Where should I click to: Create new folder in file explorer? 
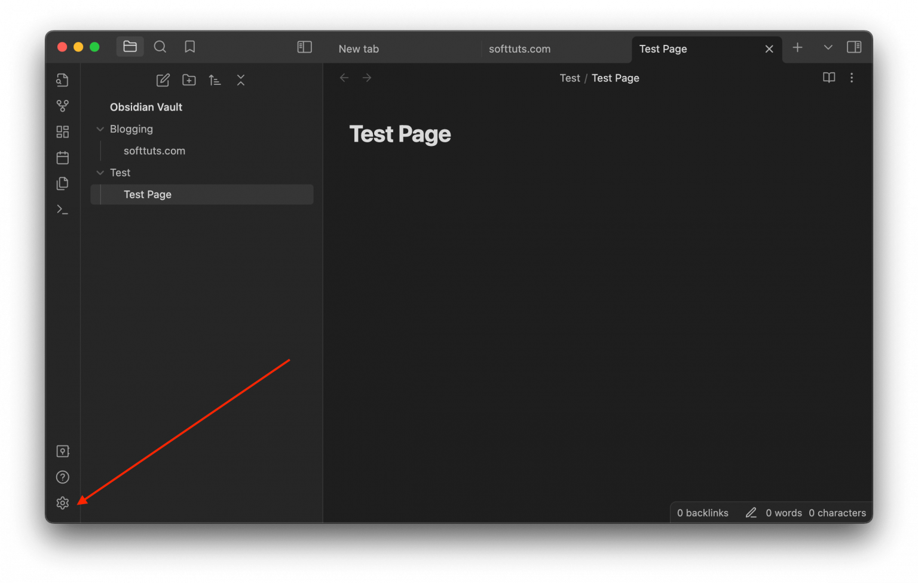189,80
